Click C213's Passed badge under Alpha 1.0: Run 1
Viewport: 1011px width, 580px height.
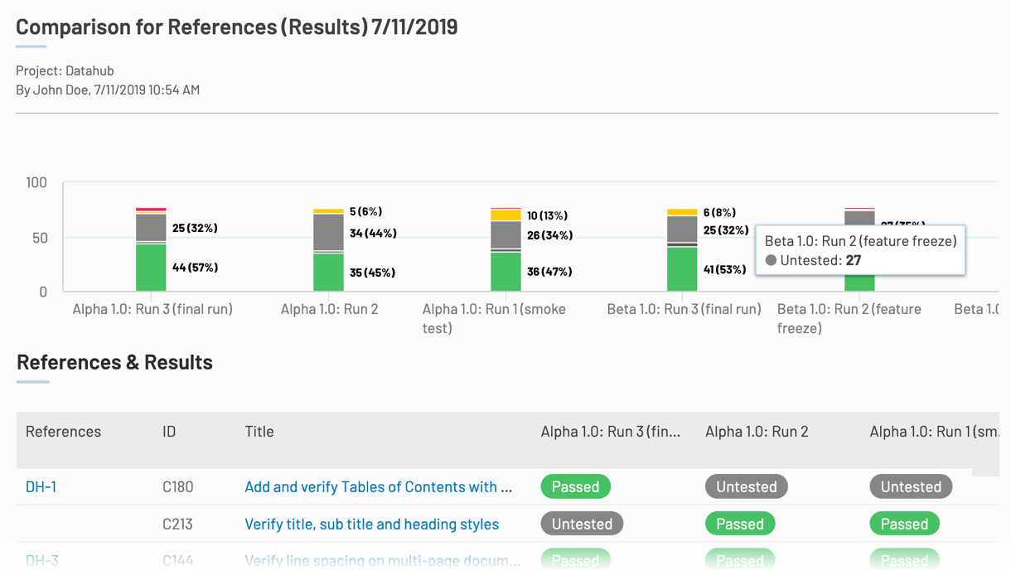coord(904,524)
